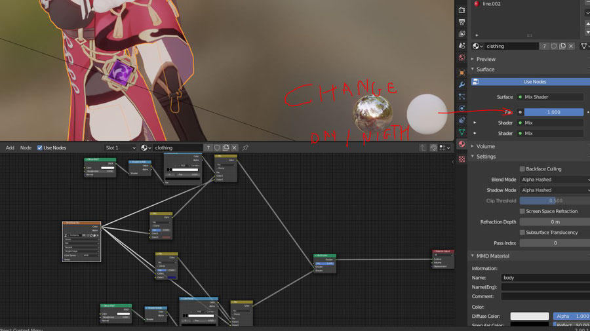The width and height of the screenshot is (590, 331).
Task: Open Blend Mode Alpha Hashed dropdown
Action: coord(555,180)
